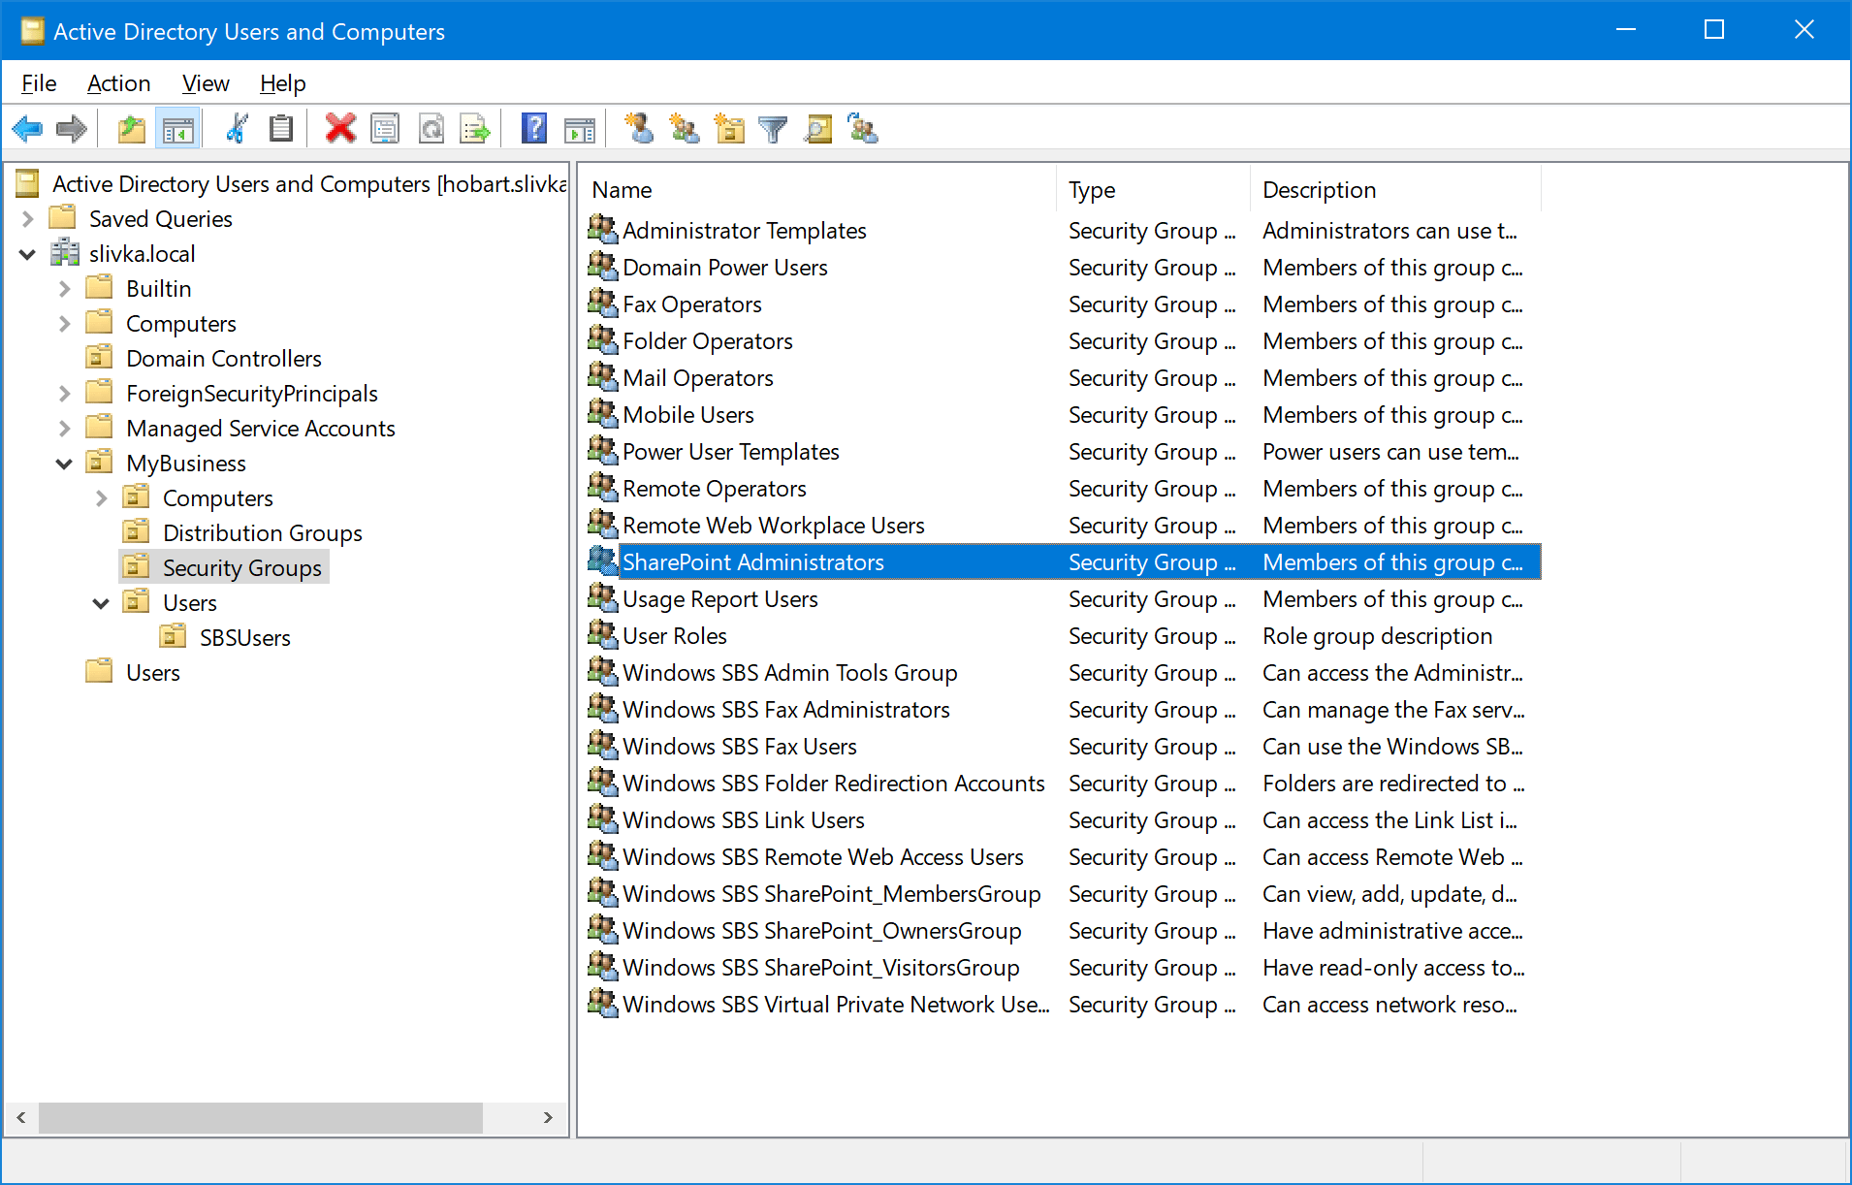Click the slivka.local domain icon

(65, 253)
